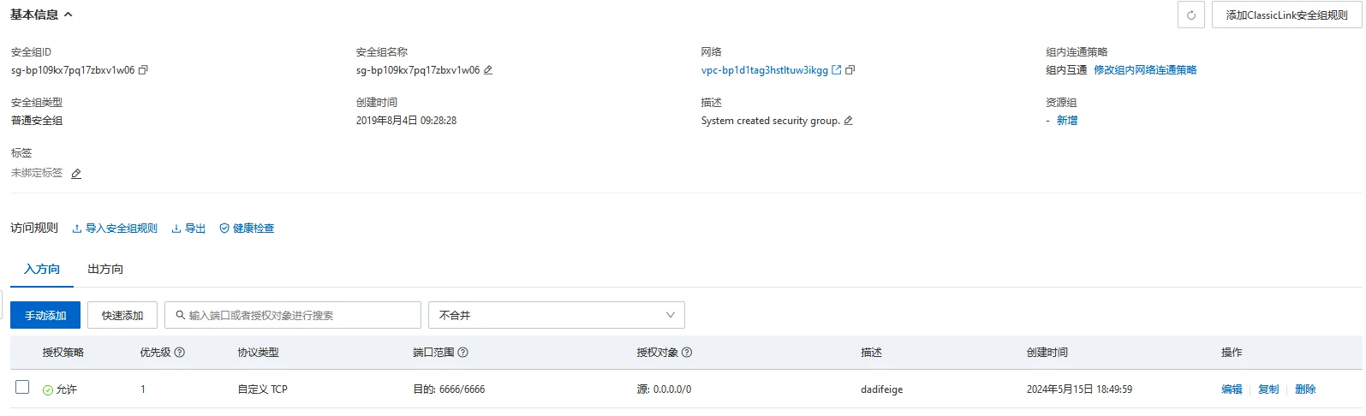Open help for 优先级 column
Image resolution: width=1366 pixels, height=416 pixels.
pos(180,353)
